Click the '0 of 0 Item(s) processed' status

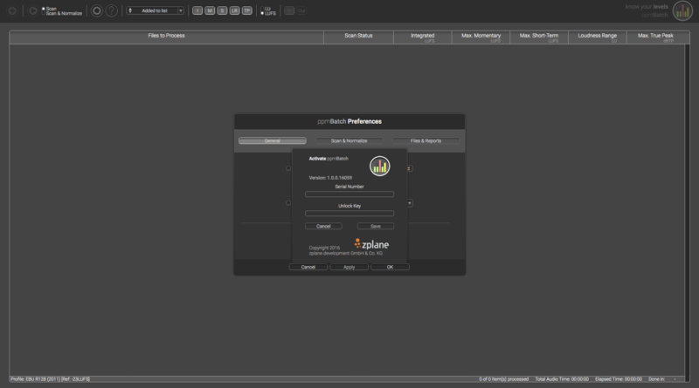(x=504, y=379)
